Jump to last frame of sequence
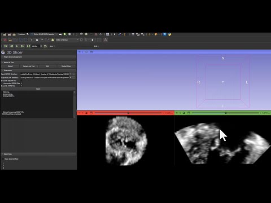Screen dimensions: 271x203 pyautogui.click(x=28, y=46)
